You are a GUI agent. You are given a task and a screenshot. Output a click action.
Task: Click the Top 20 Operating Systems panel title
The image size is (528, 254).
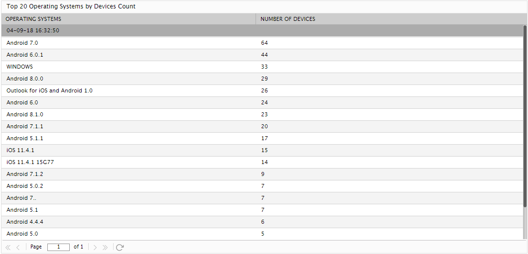point(71,6)
